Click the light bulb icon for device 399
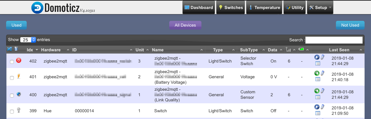This screenshot has width=371, height=119. [x=19, y=110]
